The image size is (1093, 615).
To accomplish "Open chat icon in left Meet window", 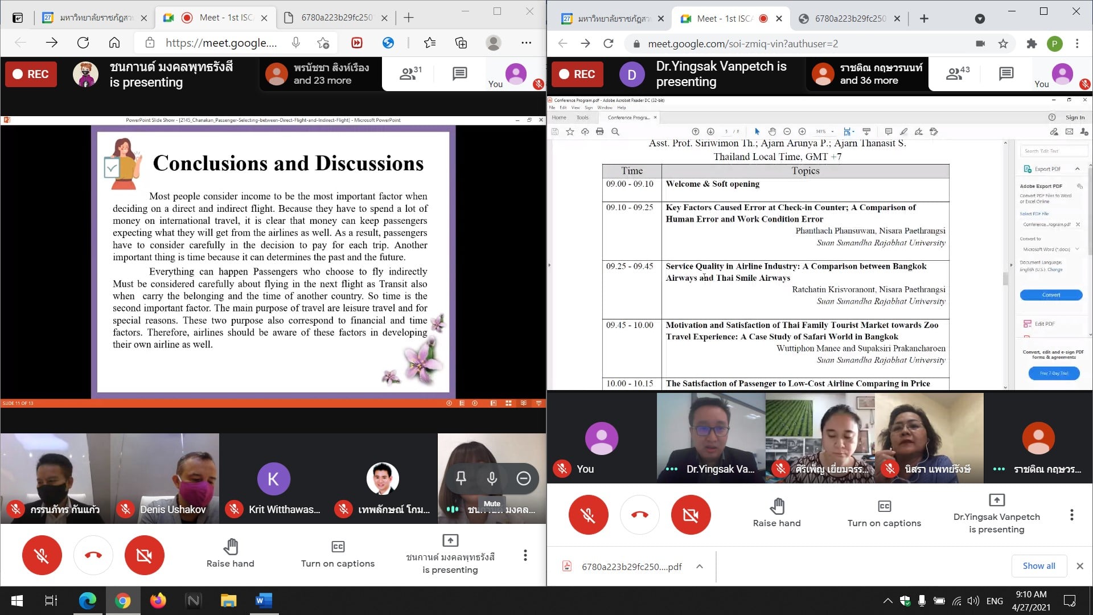I will (x=459, y=73).
